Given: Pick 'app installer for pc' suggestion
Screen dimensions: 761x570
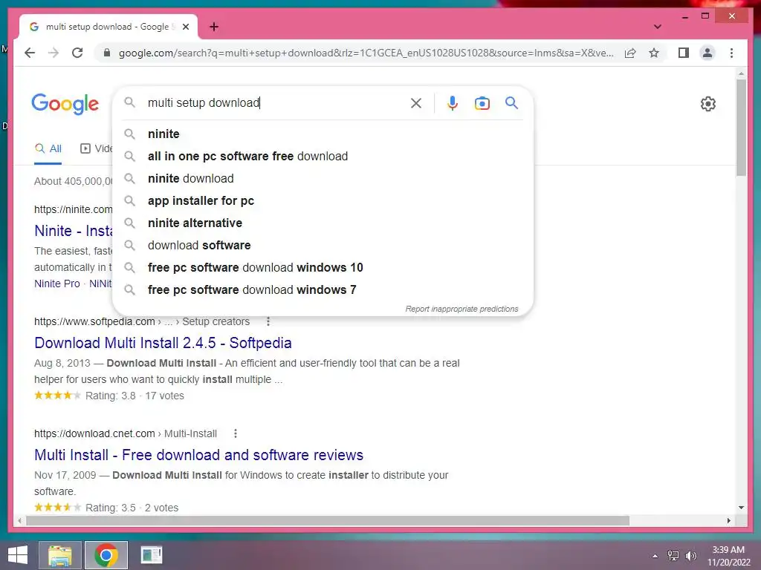Looking at the screenshot, I should (x=323, y=200).
